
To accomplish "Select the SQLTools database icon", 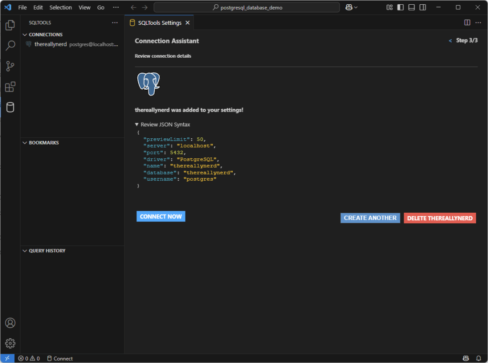I will 10,107.
